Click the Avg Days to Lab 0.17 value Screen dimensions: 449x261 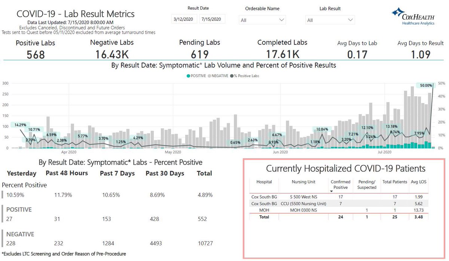357,55
